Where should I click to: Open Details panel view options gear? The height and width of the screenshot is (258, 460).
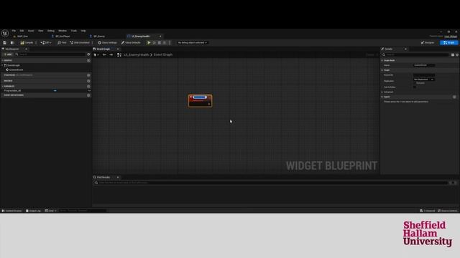pyautogui.click(x=457, y=54)
